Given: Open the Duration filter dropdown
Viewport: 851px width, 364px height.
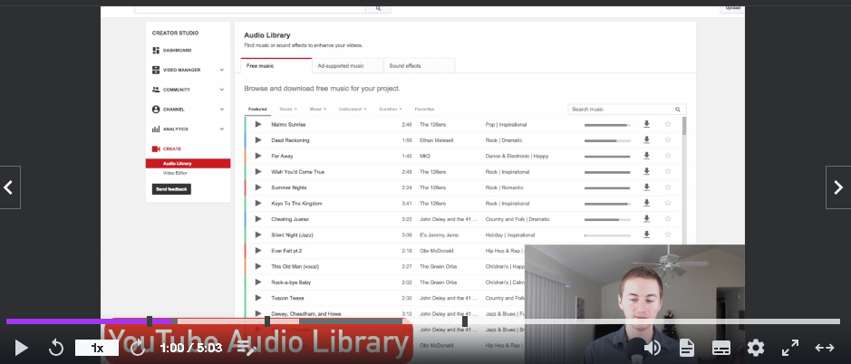Looking at the screenshot, I should point(391,109).
